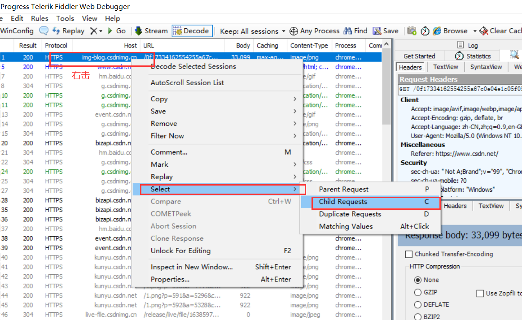522x320 pixels.
Task: Switch to request SyntaxView tab
Action: (x=486, y=67)
